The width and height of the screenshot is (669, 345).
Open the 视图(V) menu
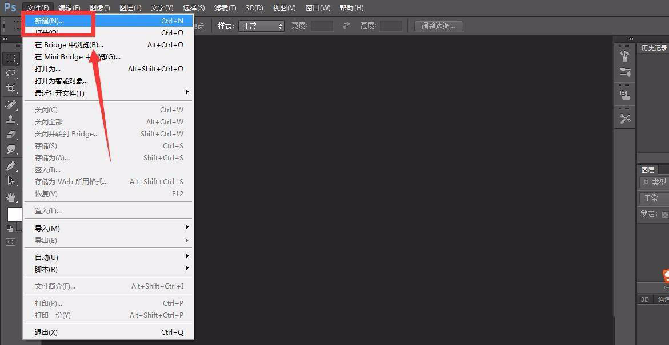tap(284, 7)
